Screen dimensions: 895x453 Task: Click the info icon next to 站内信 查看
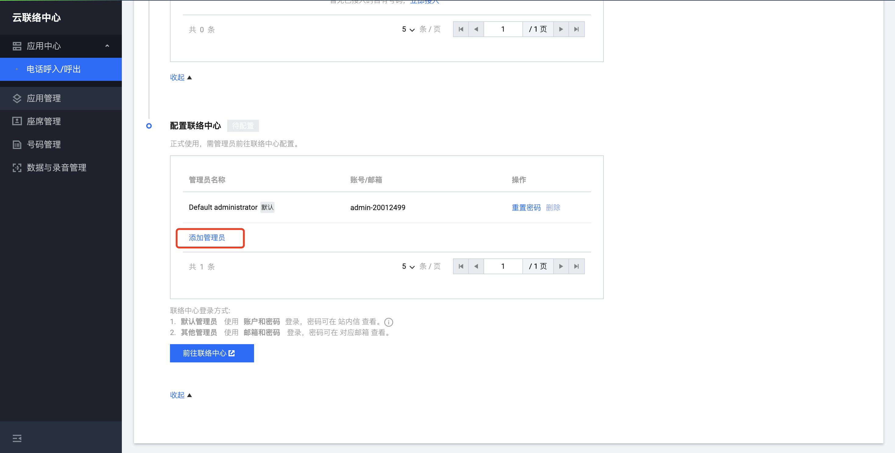389,322
